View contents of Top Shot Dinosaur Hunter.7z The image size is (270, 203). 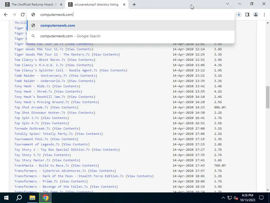[x=81, y=113]
